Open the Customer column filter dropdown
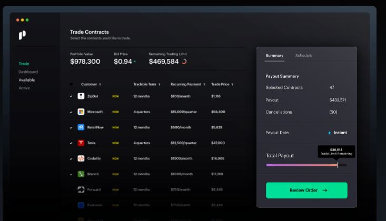The width and height of the screenshot is (386, 221). (x=100, y=85)
